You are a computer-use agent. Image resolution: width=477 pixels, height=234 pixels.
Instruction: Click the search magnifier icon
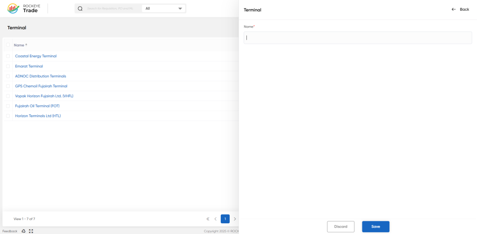(80, 8)
